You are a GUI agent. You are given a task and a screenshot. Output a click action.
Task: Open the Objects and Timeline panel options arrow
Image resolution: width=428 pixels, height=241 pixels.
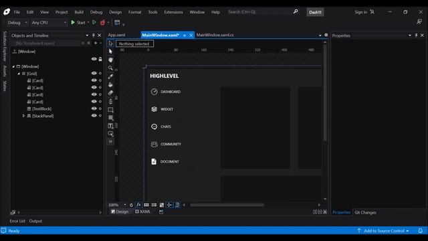pyautogui.click(x=87, y=35)
